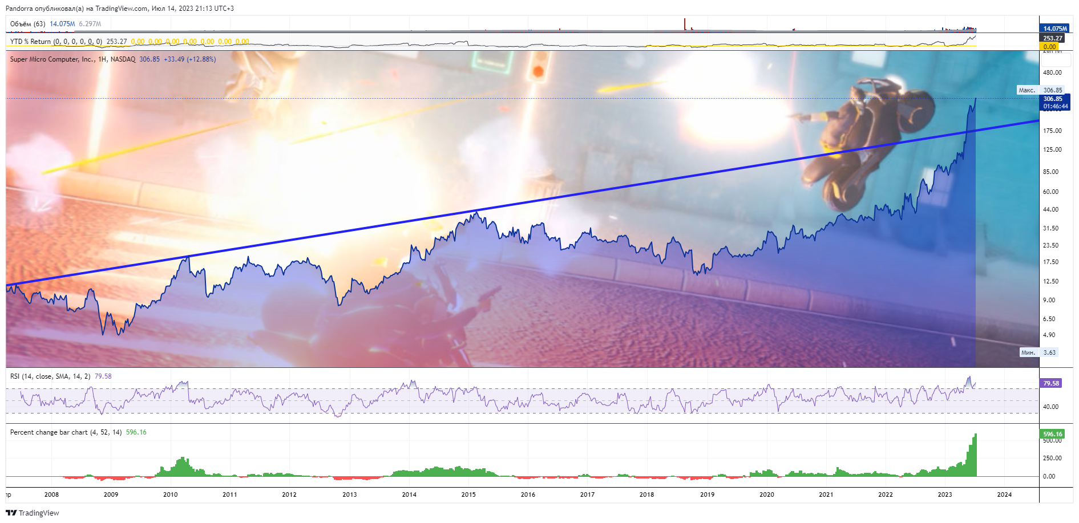This screenshot has height=523, width=1079.
Task: Click the 2008 label on the time axis
Action: [51, 494]
